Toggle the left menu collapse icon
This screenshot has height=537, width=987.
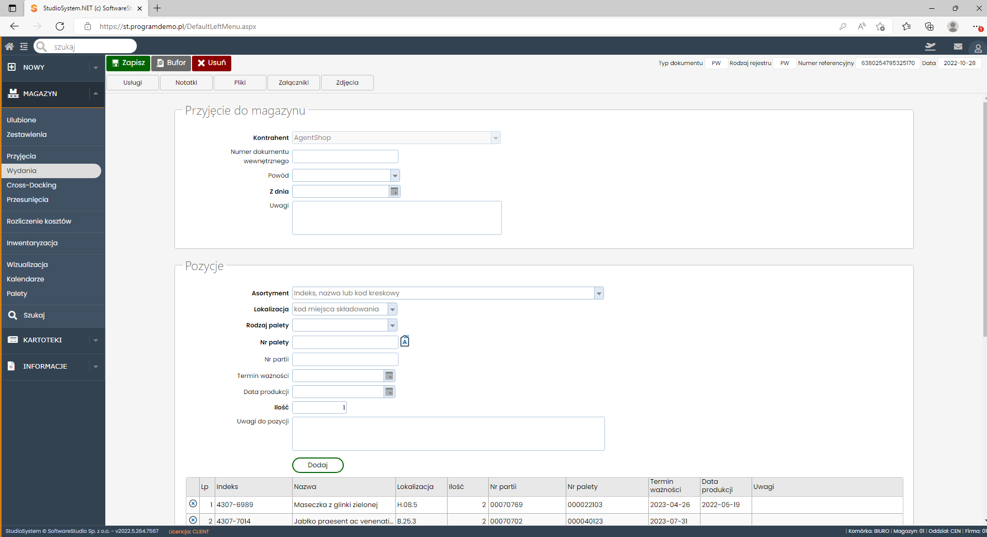point(24,46)
